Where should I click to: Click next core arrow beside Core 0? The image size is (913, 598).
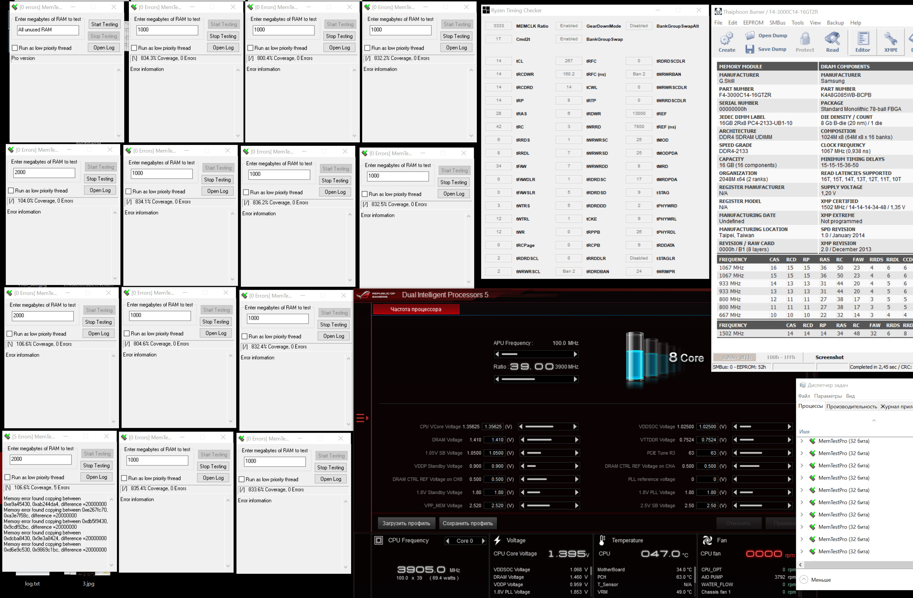[x=483, y=541]
